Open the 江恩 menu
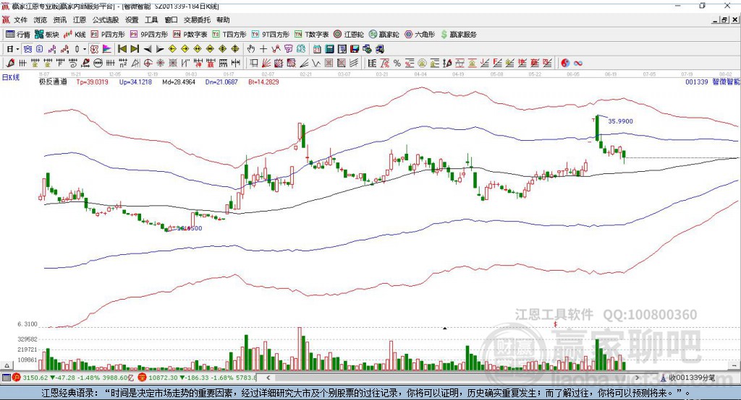The image size is (741, 400). pyautogui.click(x=80, y=19)
